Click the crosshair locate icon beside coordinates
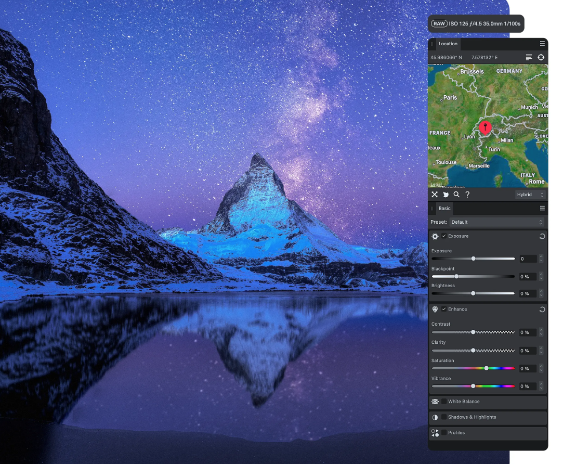576x464 pixels. (x=541, y=57)
